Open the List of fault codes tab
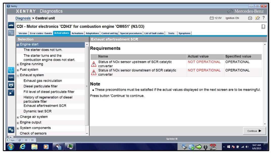272x154 pixels. (x=154, y=33)
